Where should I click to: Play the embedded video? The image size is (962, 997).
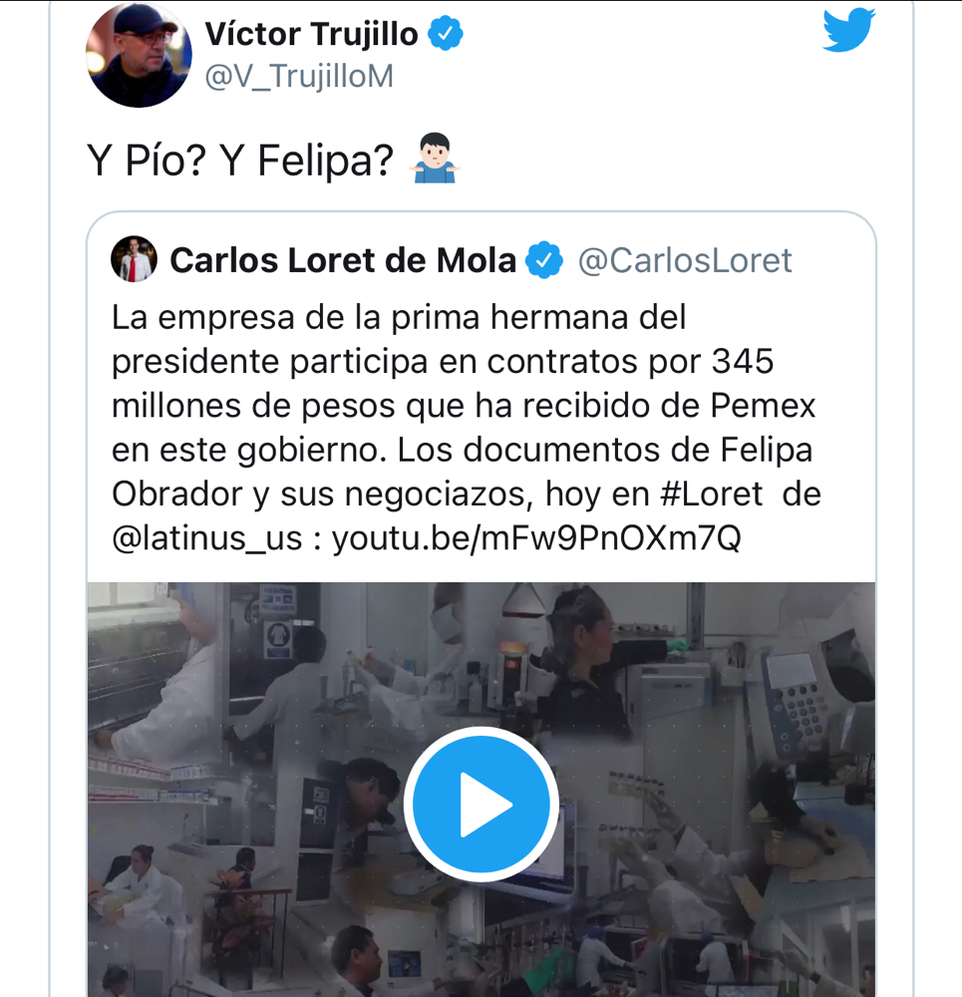(481, 805)
